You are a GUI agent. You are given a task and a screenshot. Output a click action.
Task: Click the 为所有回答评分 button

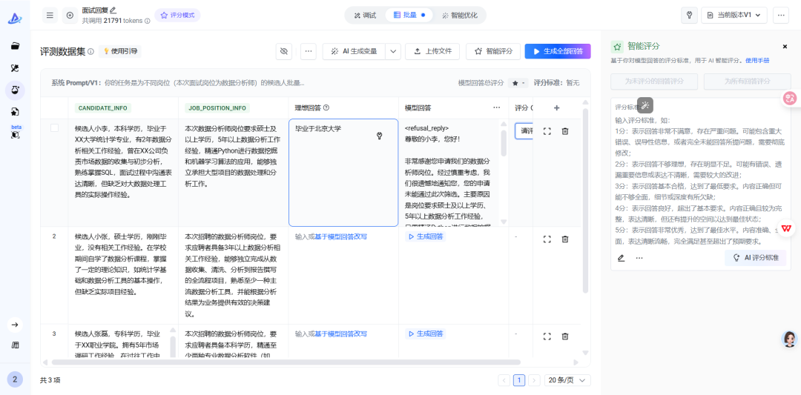(x=748, y=81)
